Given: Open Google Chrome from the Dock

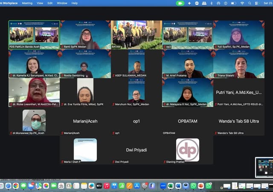Looking at the screenshot, I should point(16,186).
